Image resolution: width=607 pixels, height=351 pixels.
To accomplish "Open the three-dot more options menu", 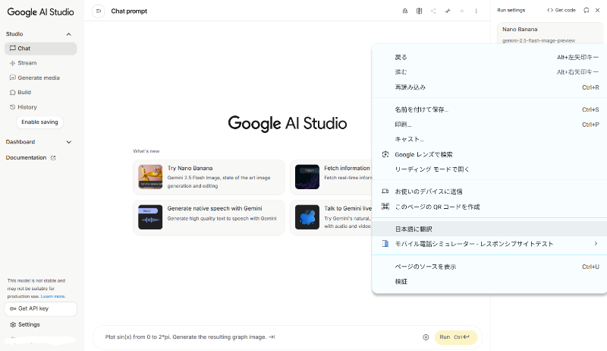I will [x=476, y=11].
